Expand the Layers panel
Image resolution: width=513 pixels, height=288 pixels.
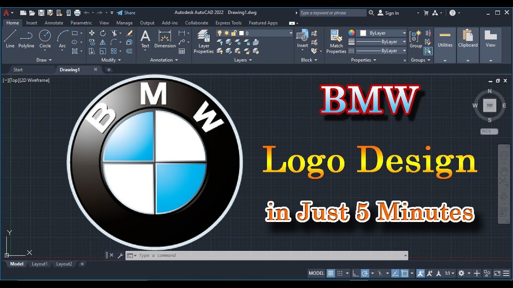243,60
